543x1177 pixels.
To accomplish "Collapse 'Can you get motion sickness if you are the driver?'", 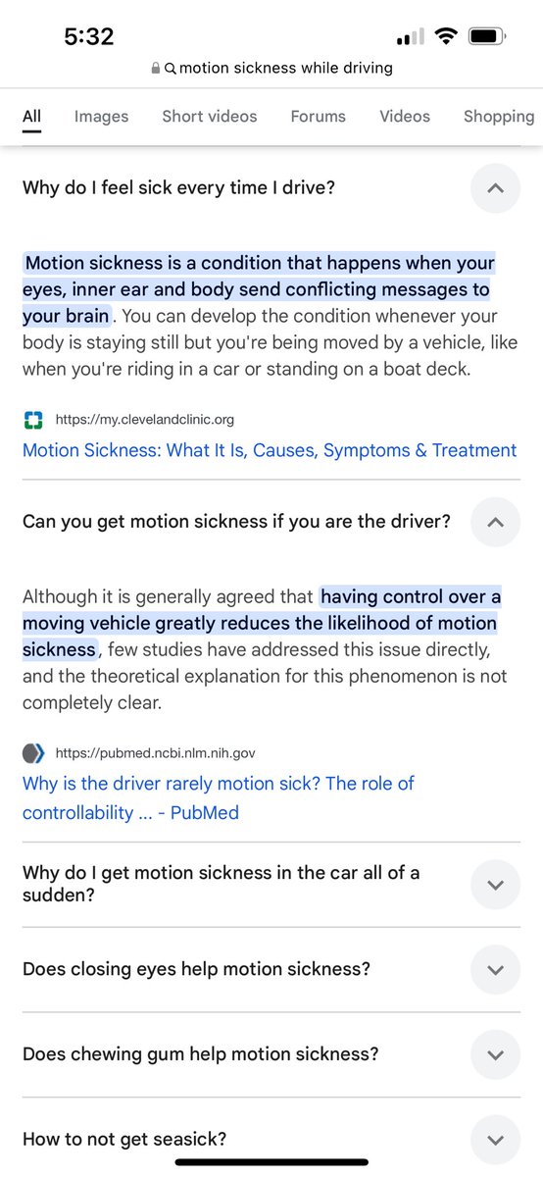I will (495, 522).
